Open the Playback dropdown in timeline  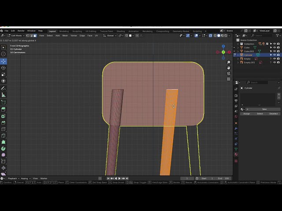click(13, 178)
